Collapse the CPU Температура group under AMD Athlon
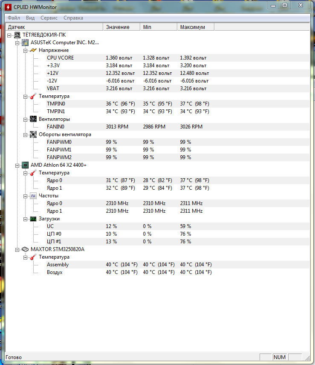 [x=25, y=173]
